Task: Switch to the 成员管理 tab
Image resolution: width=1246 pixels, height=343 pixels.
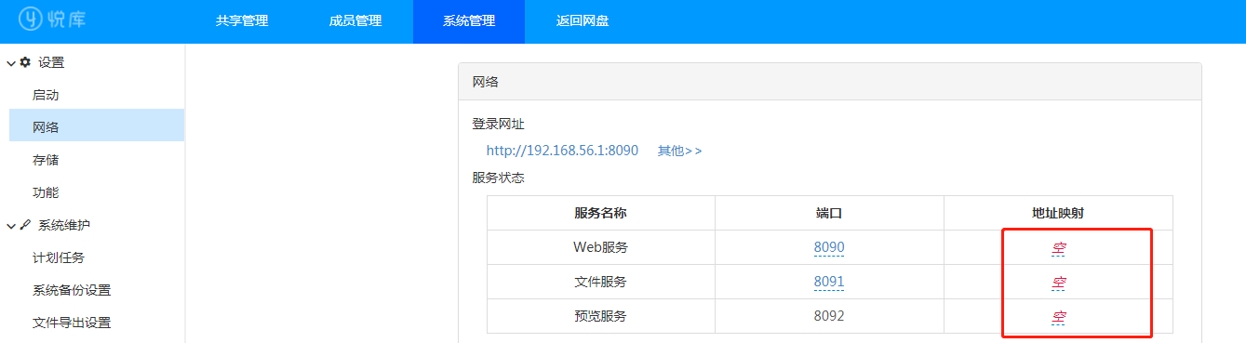Action: pos(355,21)
